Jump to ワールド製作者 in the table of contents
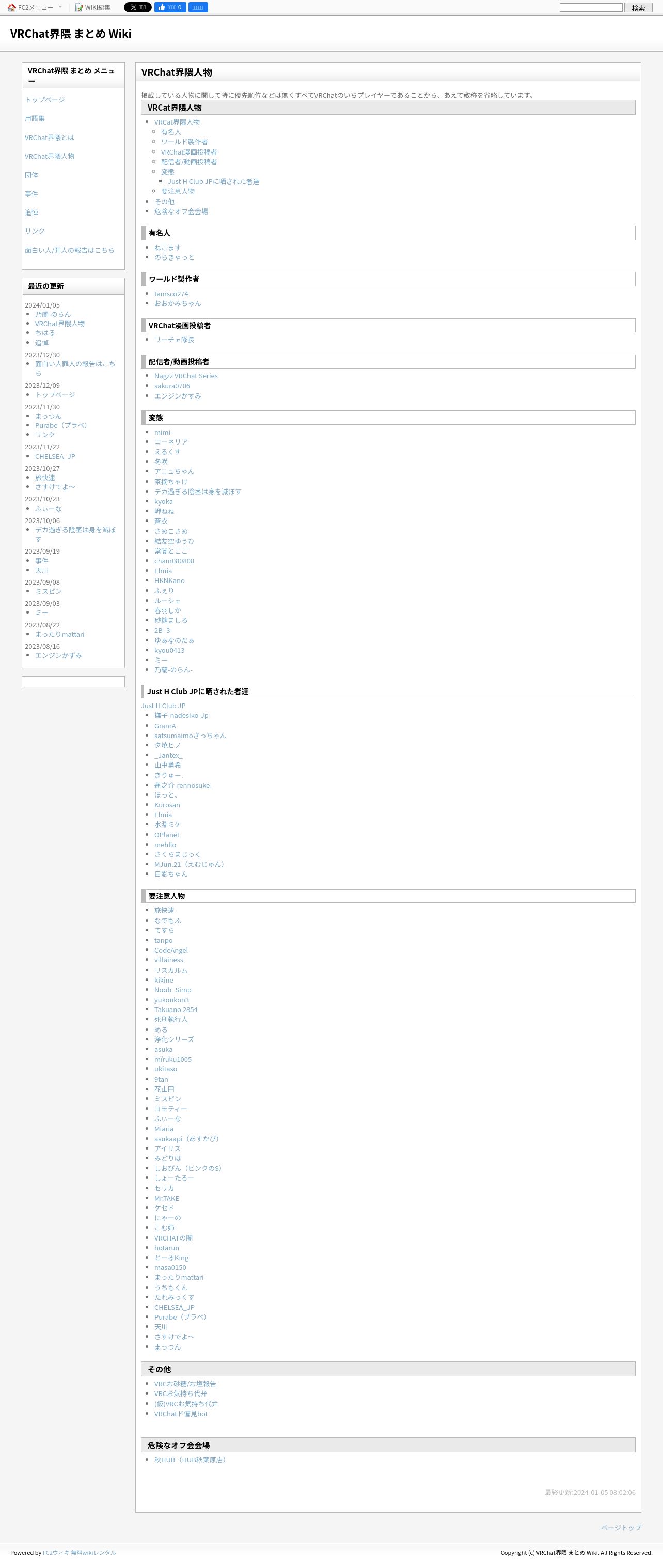Screen dimensions: 663x1562 coord(184,141)
